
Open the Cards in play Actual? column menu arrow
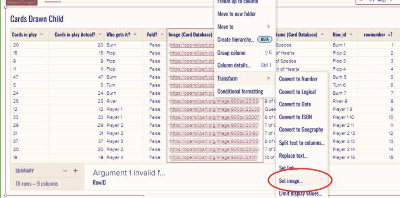click(100, 35)
